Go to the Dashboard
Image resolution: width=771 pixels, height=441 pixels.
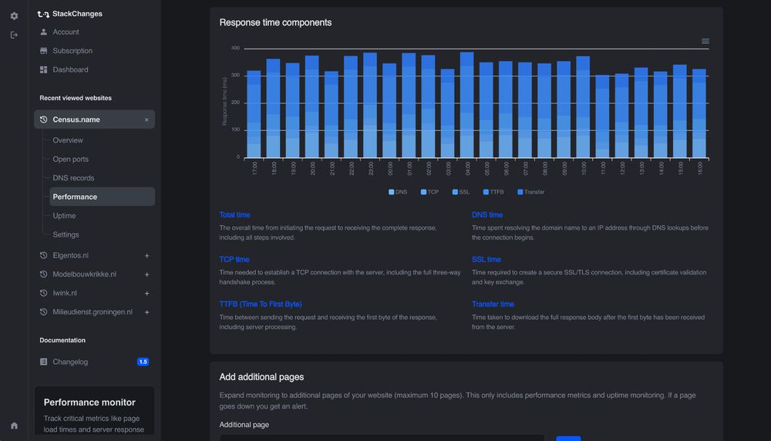[x=70, y=70]
